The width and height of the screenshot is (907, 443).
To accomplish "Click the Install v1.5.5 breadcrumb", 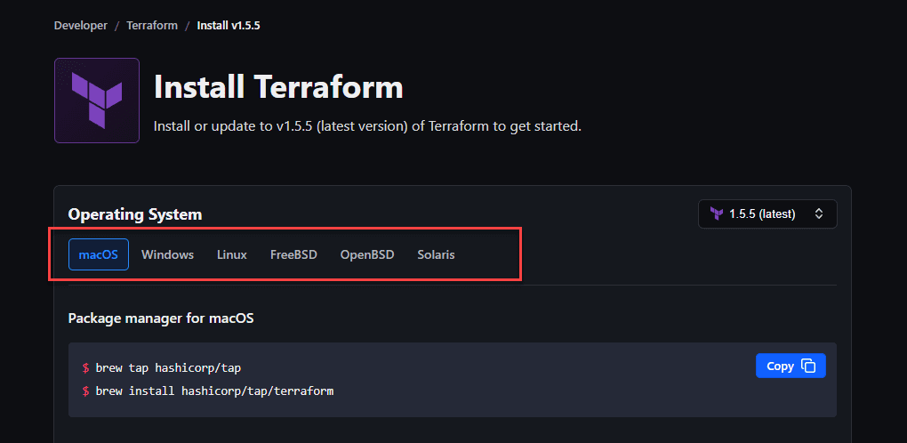I will 229,26.
